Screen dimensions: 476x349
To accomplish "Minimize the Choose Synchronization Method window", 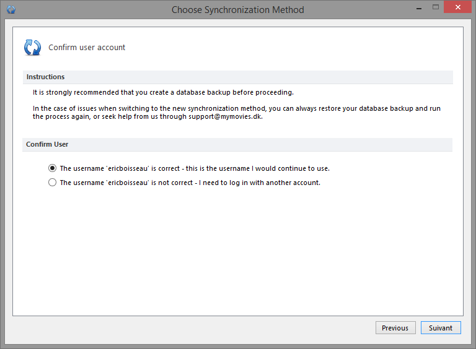I will point(419,7).
